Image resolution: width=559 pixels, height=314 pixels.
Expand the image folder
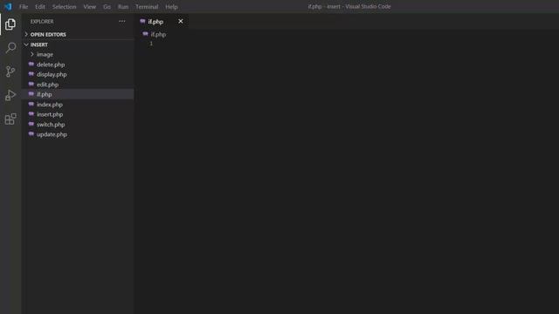point(78,54)
